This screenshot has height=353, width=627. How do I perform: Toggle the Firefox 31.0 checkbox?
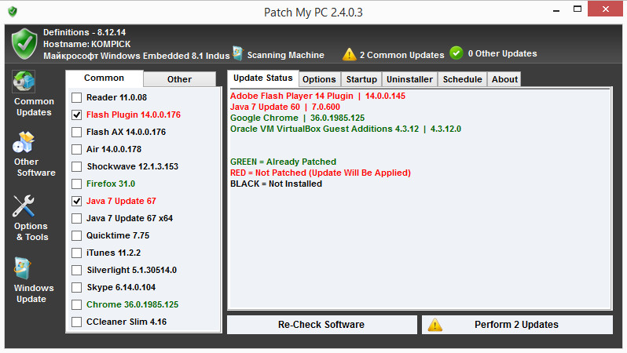point(76,184)
